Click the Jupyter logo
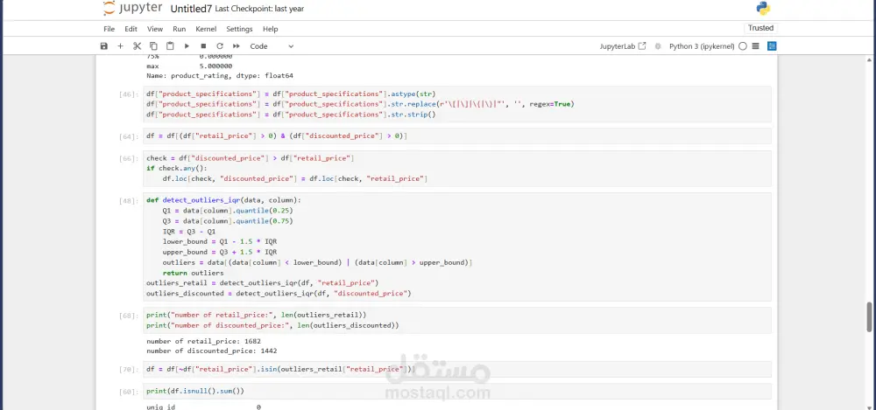 click(133, 9)
